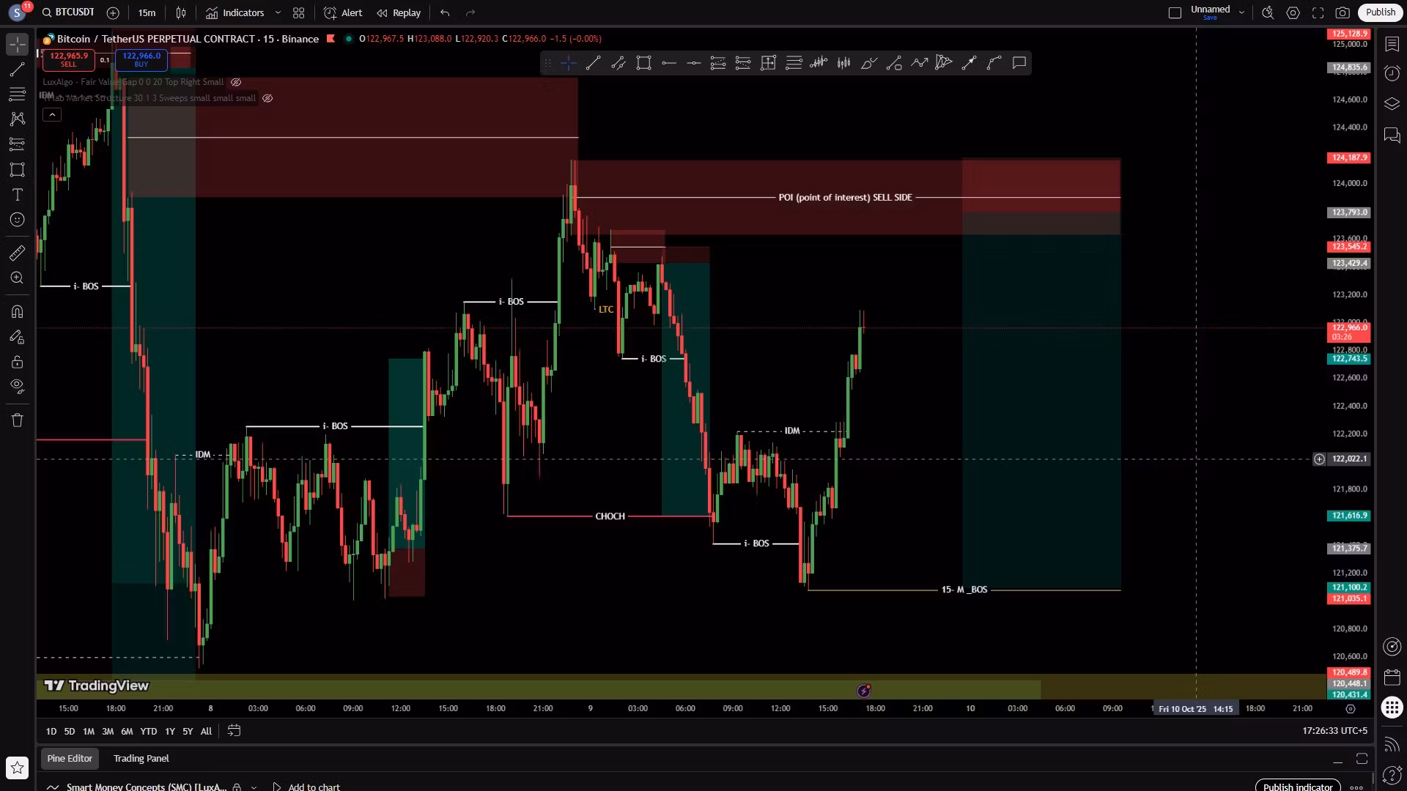Toggle LuxAlgo Fair Value Gap visibility eye
The image size is (1407, 791).
(236, 82)
